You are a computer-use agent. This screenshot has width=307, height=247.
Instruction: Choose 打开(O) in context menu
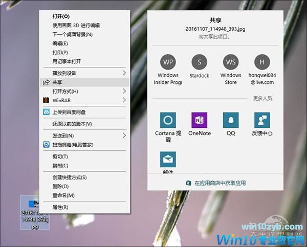(x=84, y=16)
